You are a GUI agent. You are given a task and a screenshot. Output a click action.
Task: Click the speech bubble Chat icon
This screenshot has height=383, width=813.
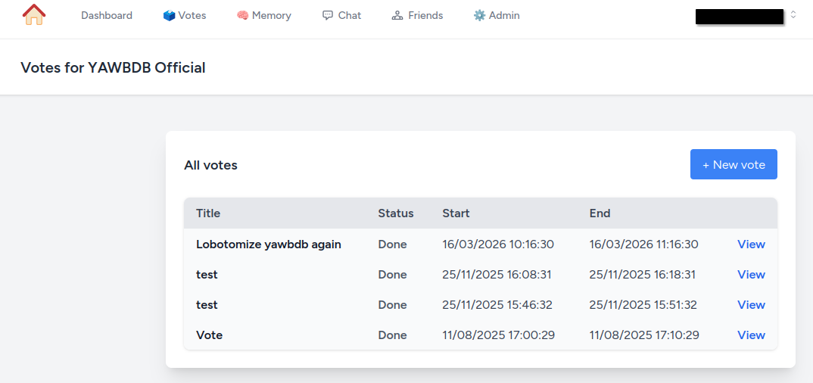[x=327, y=16]
